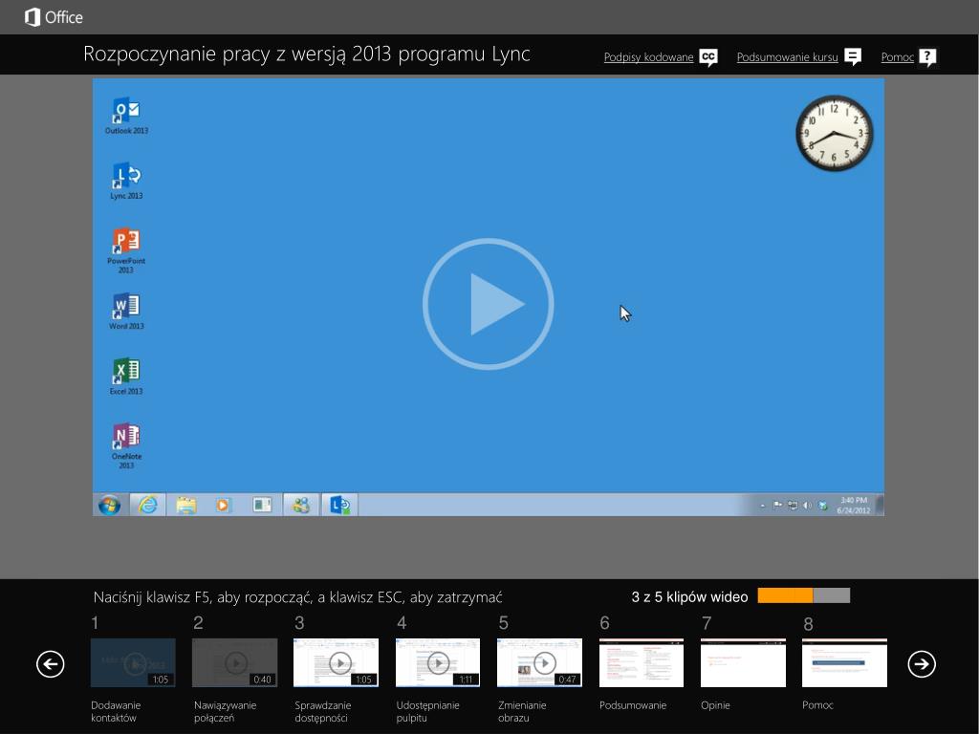Click the volume speaker tray icon

pyautogui.click(x=807, y=506)
